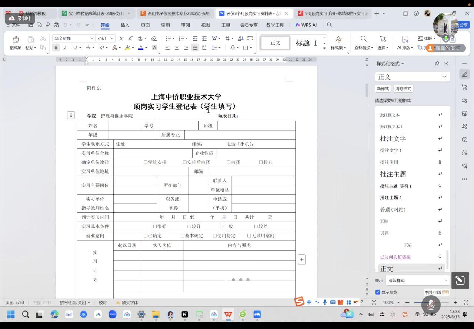Open the current style 正文 dropdown in panel
This screenshot has width=474, height=329.
pos(412,77)
